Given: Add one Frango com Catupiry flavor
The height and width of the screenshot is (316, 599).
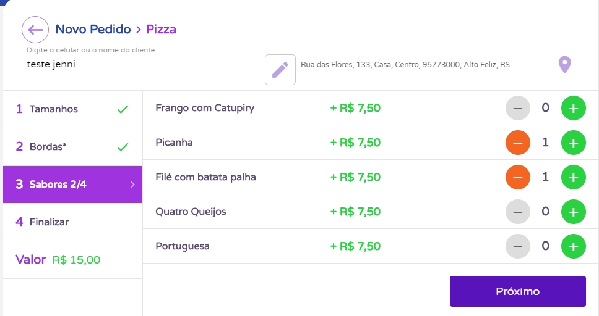Looking at the screenshot, I should click(x=573, y=109).
